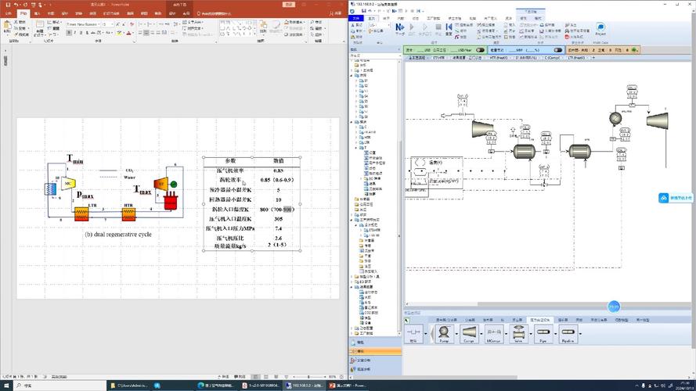Click the text highlight color in PowerPoint
Image resolution: width=696 pixels, height=391 pixels.
pyautogui.click(x=119, y=33)
